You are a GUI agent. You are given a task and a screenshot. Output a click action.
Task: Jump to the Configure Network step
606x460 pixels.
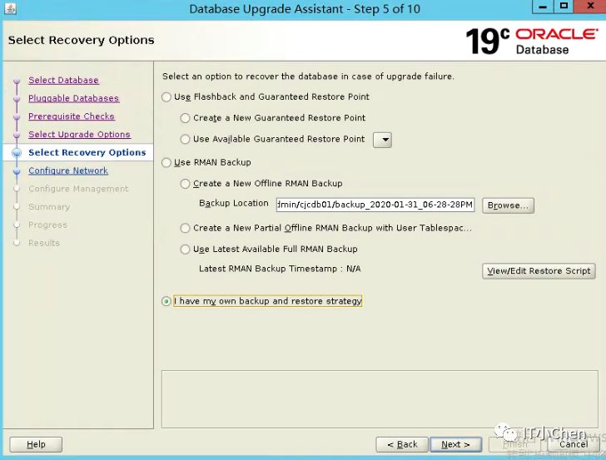[x=68, y=171]
